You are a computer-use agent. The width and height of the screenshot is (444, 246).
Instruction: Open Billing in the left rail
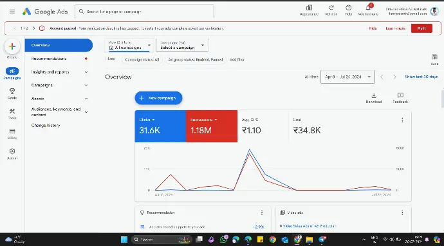coord(12,134)
